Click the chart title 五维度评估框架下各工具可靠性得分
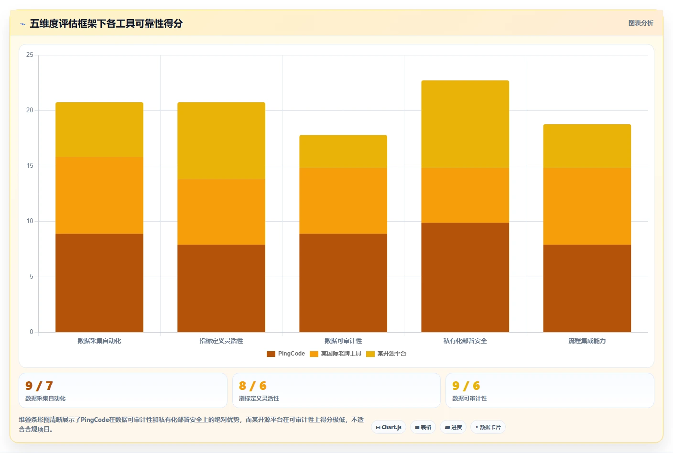The image size is (673, 453). [106, 23]
